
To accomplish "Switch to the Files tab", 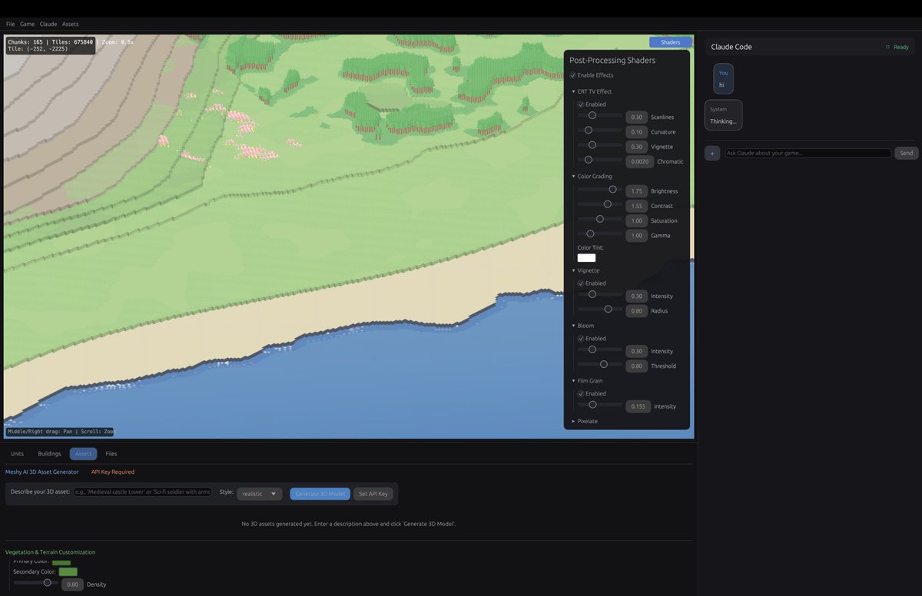I will coord(111,454).
